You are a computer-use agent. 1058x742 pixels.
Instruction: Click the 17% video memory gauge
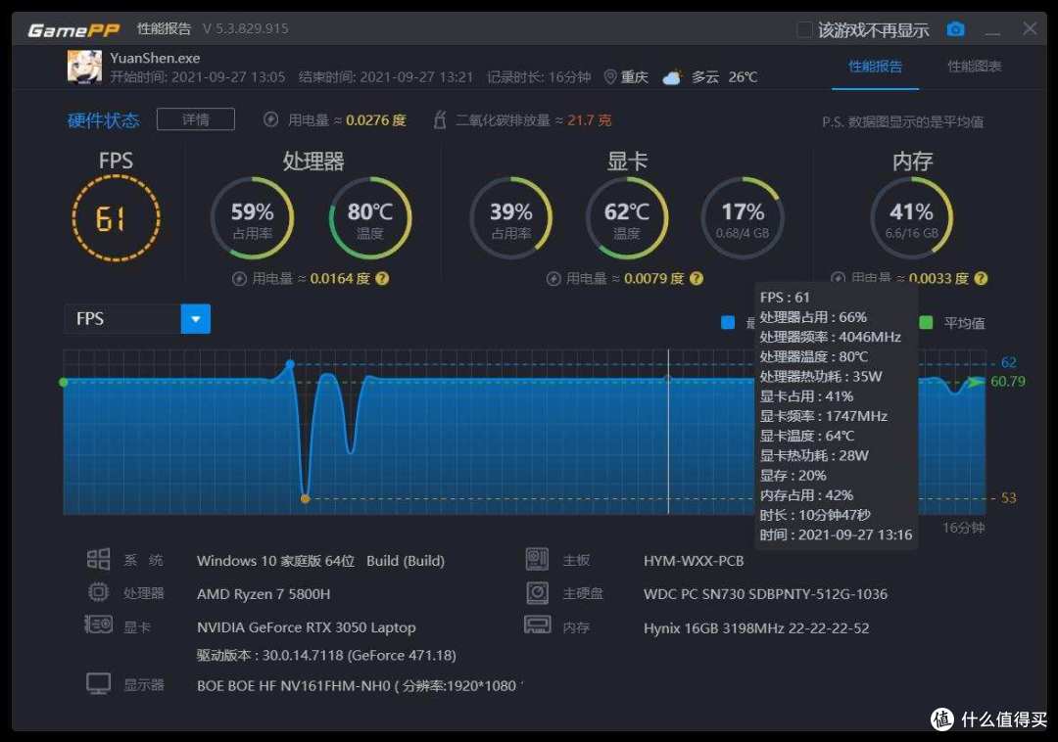tap(743, 217)
